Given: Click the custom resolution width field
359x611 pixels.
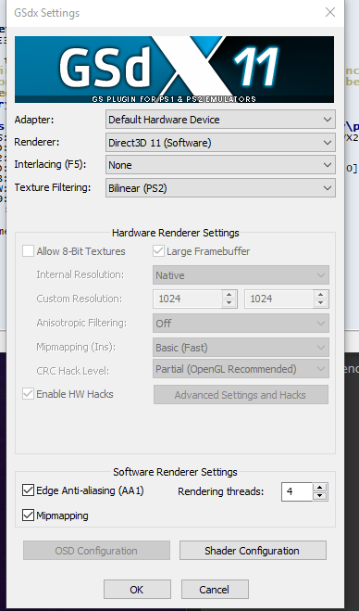Looking at the screenshot, I should (188, 299).
